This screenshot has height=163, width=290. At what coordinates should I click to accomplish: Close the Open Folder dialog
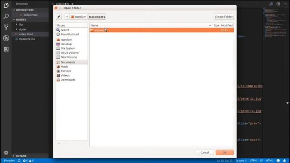(56, 8)
